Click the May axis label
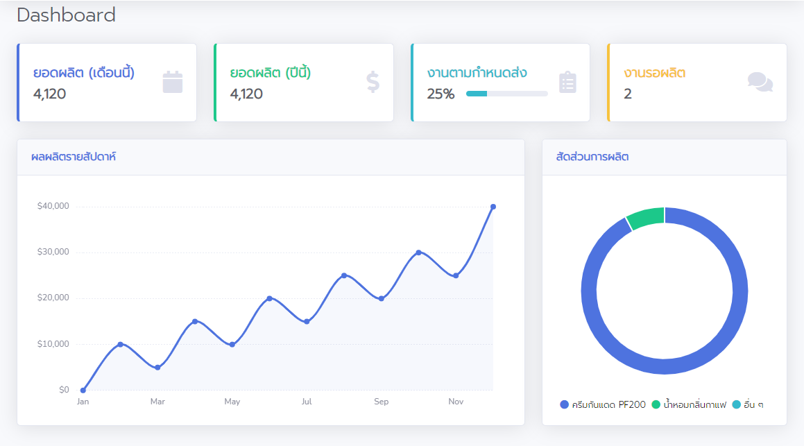Screen dimensions: 804x446 (x=232, y=402)
